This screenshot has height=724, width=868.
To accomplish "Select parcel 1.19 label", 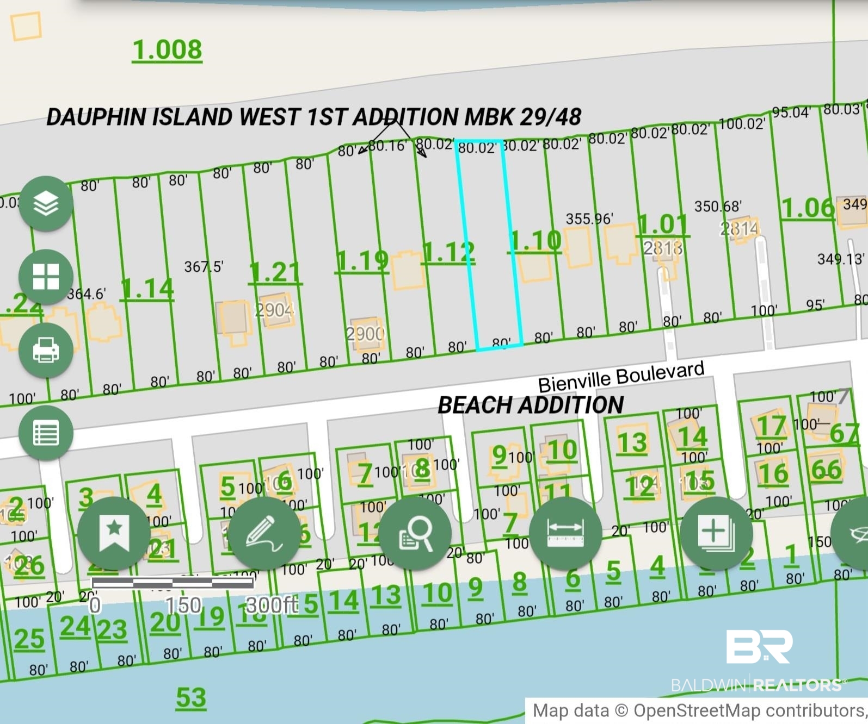I will (x=362, y=261).
